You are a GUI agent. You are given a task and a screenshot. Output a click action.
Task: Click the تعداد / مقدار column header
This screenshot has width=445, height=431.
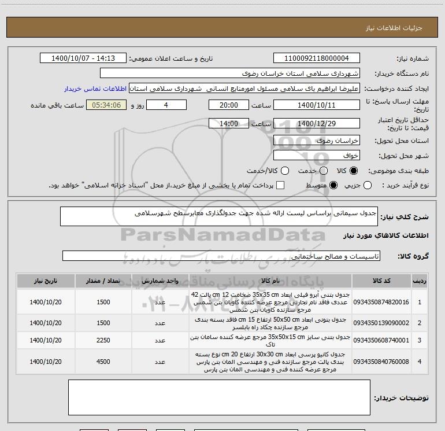pos(103,281)
